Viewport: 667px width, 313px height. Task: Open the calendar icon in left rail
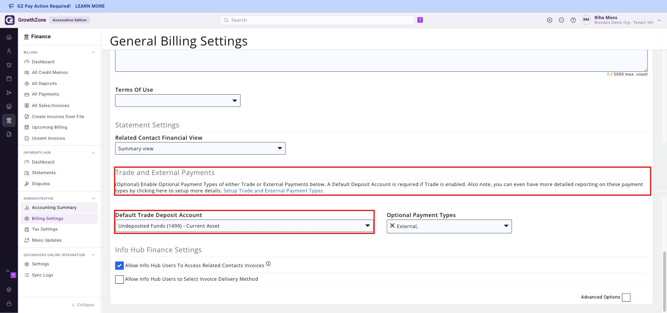(x=9, y=79)
